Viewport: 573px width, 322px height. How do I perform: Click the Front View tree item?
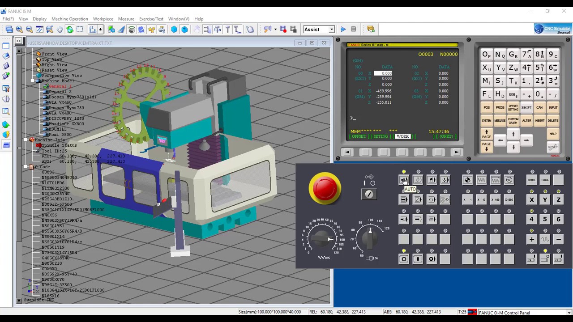54,54
